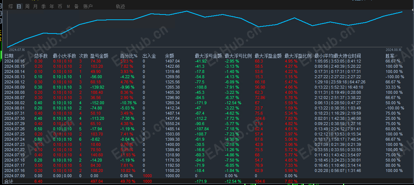Screen dimensions: 414x185
Task: Click balance value 1497.04
Action: [x=172, y=61]
